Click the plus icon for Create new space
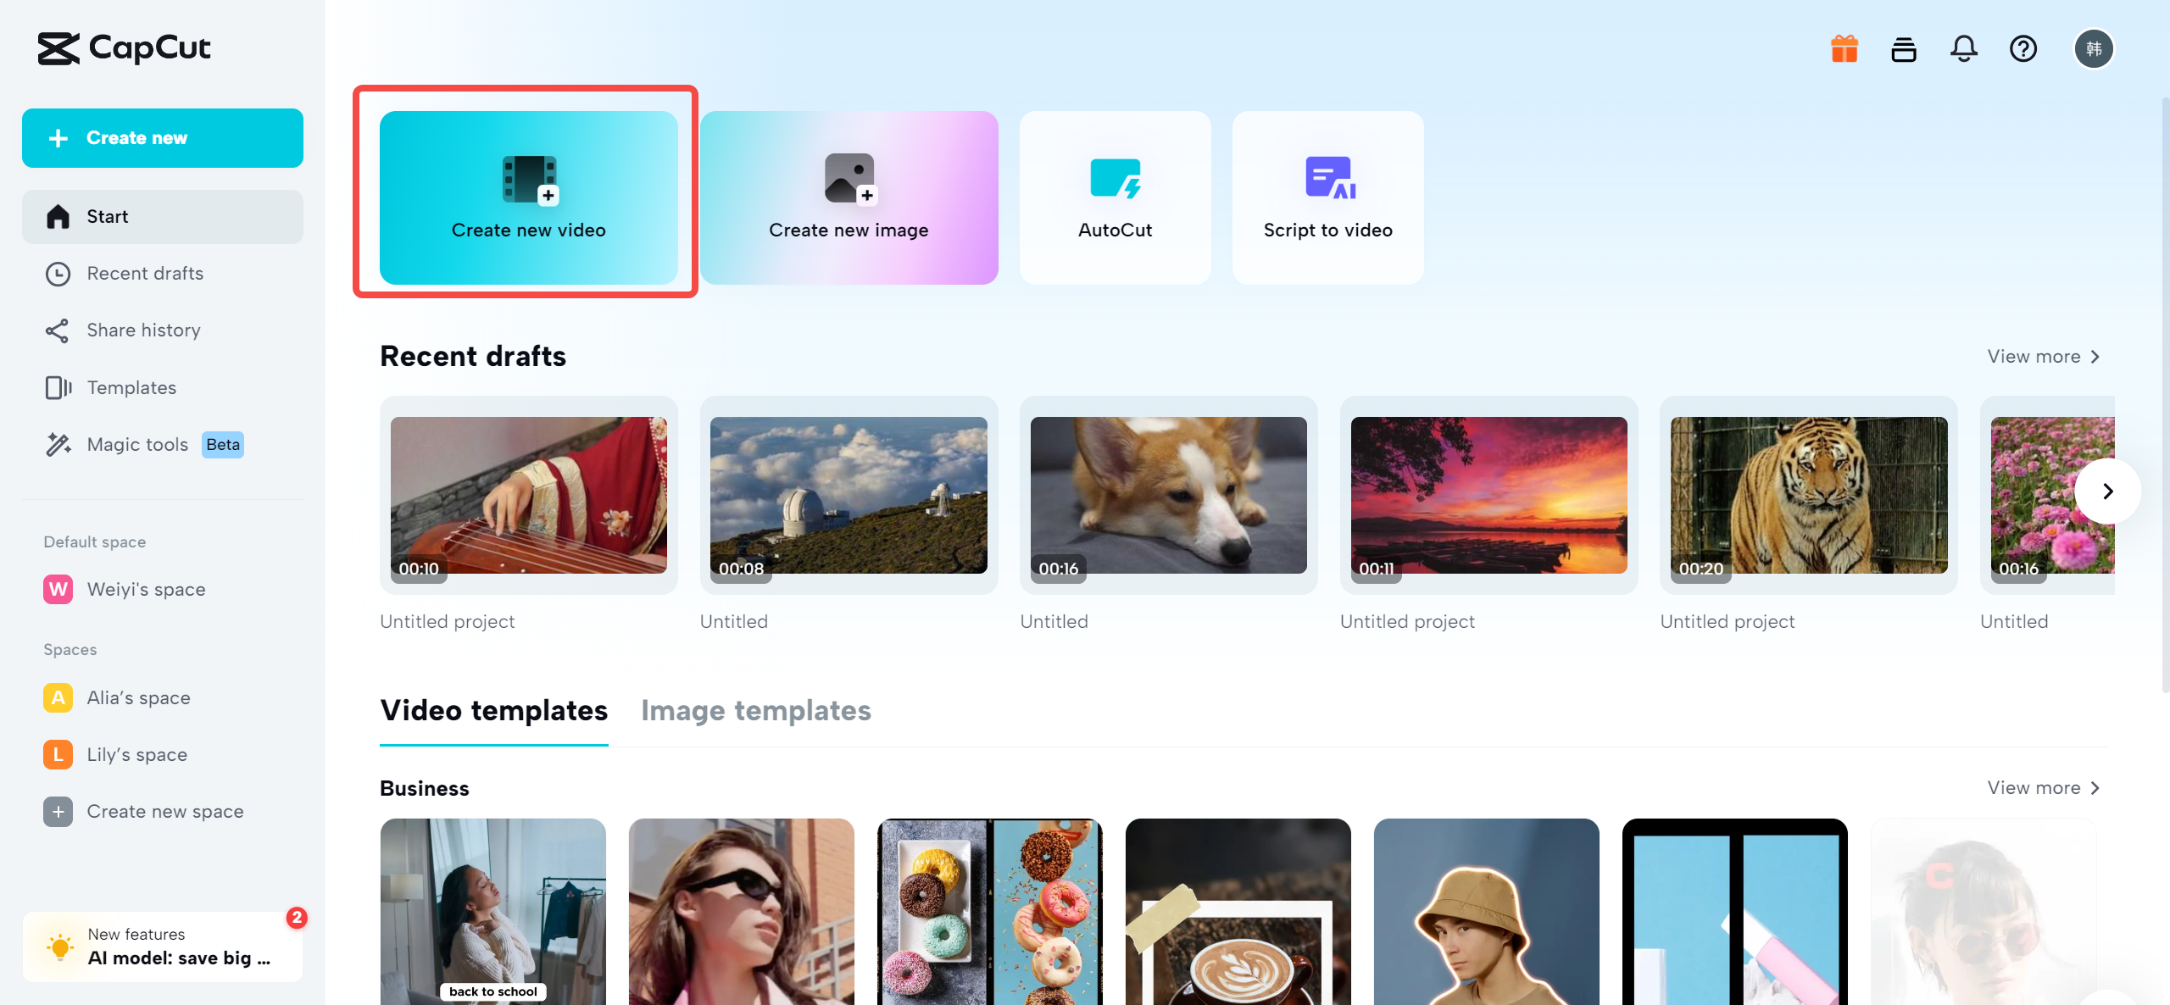Viewport: 2170px width, 1005px height. point(58,812)
